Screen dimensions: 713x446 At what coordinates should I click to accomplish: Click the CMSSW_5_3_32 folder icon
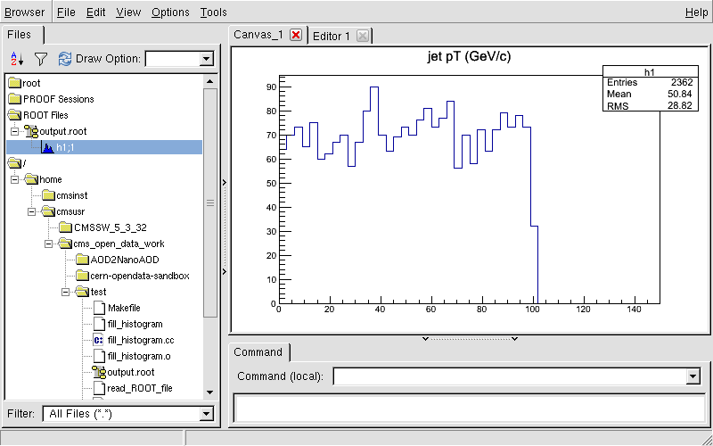64,227
